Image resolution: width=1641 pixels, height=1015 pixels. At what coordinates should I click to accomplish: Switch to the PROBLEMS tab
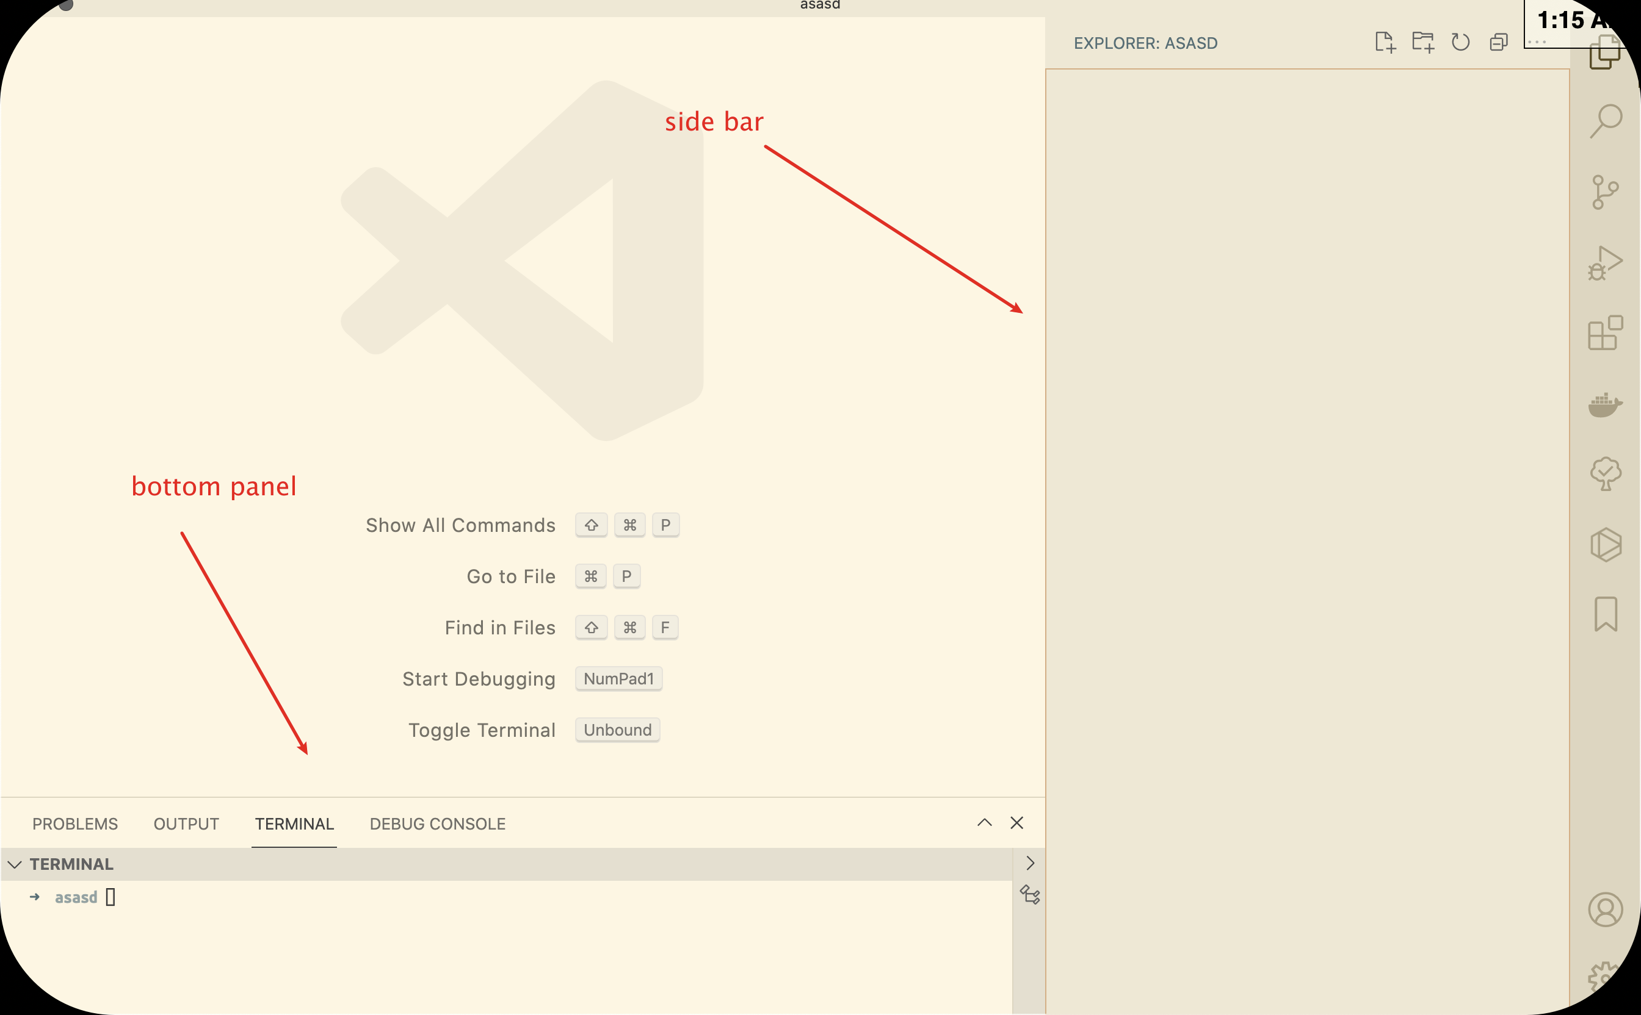coord(75,823)
